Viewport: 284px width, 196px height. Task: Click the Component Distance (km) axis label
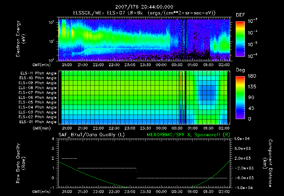(x=268, y=163)
